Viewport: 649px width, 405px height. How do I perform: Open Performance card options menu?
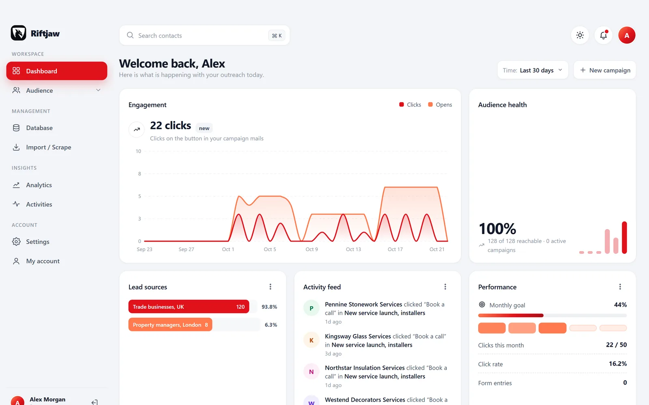620,287
